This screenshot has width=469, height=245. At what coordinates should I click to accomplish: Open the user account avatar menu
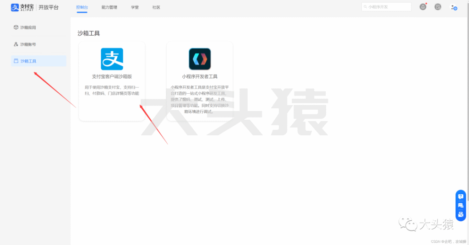point(454,7)
